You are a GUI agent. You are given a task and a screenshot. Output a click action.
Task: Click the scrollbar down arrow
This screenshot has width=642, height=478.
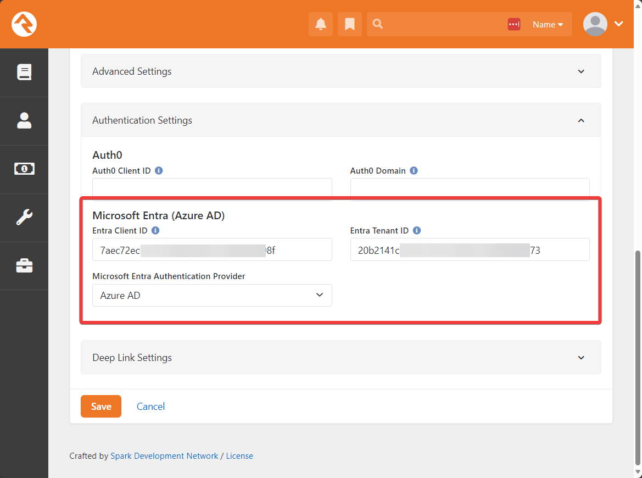pos(638,473)
